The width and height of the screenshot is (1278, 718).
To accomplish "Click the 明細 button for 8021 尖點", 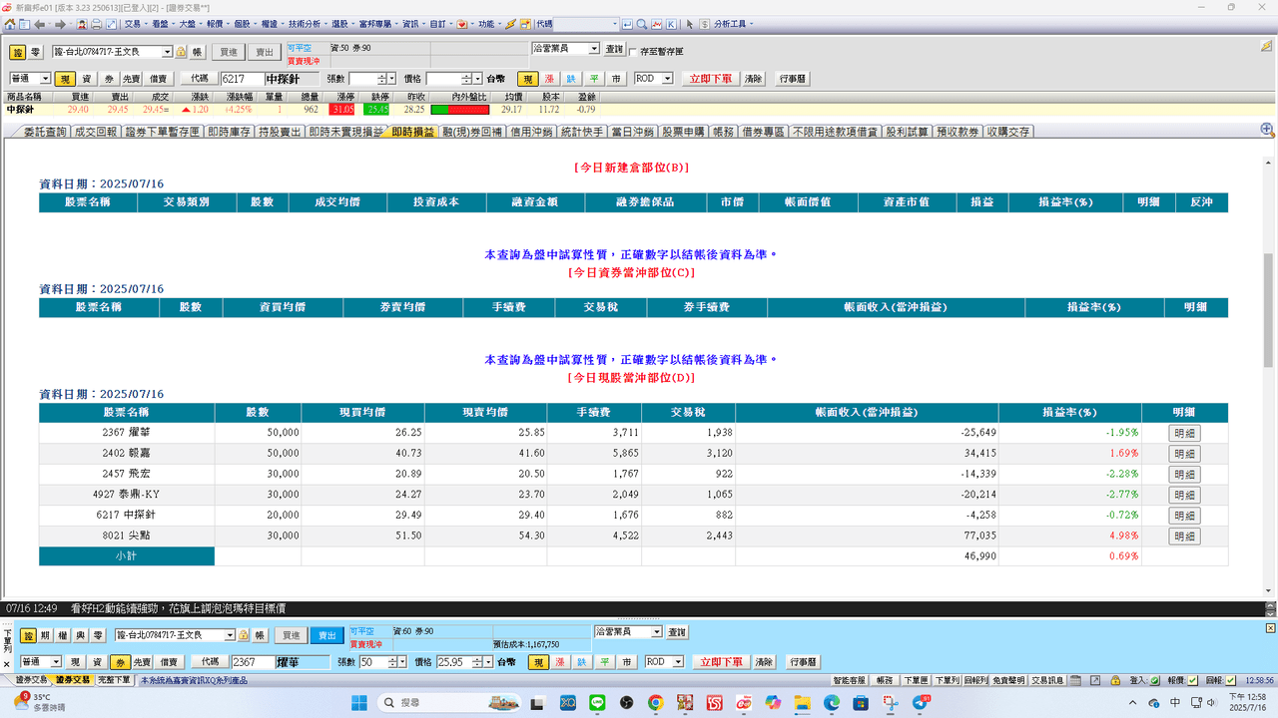I will pos(1185,536).
